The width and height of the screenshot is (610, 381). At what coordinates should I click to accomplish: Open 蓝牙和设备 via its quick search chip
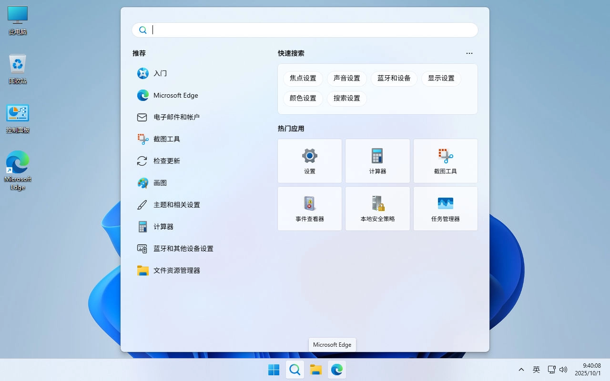(394, 78)
